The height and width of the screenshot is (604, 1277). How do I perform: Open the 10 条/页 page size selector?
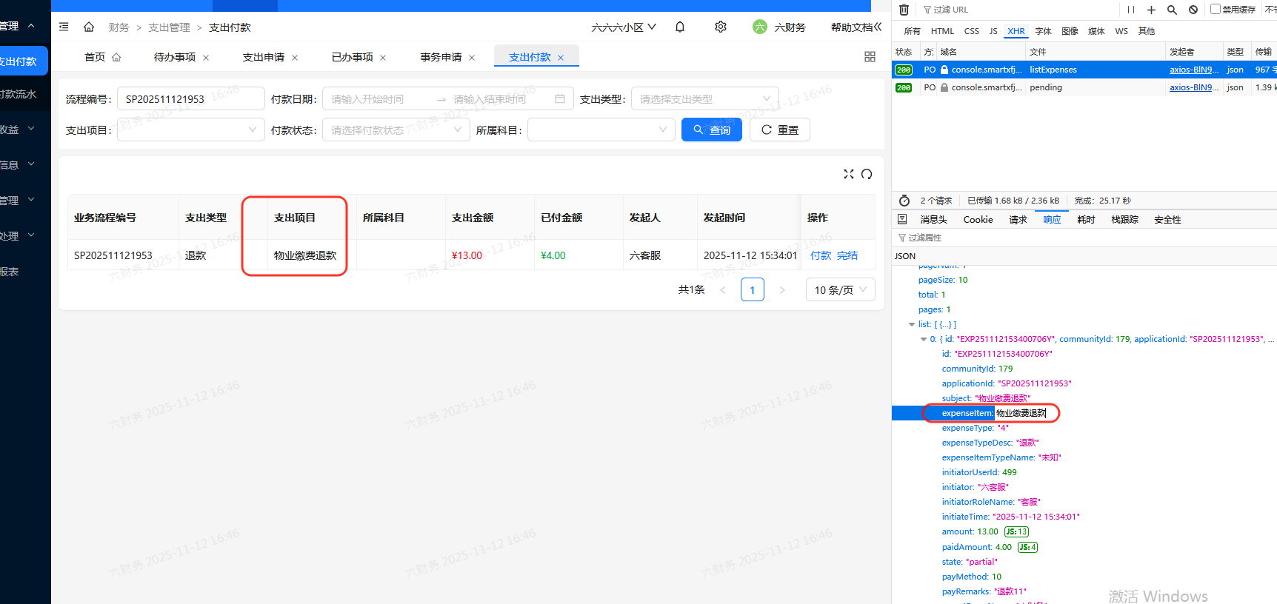pyautogui.click(x=840, y=290)
